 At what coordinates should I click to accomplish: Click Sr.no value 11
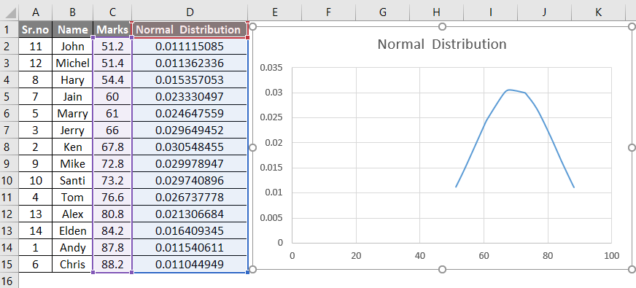point(36,46)
